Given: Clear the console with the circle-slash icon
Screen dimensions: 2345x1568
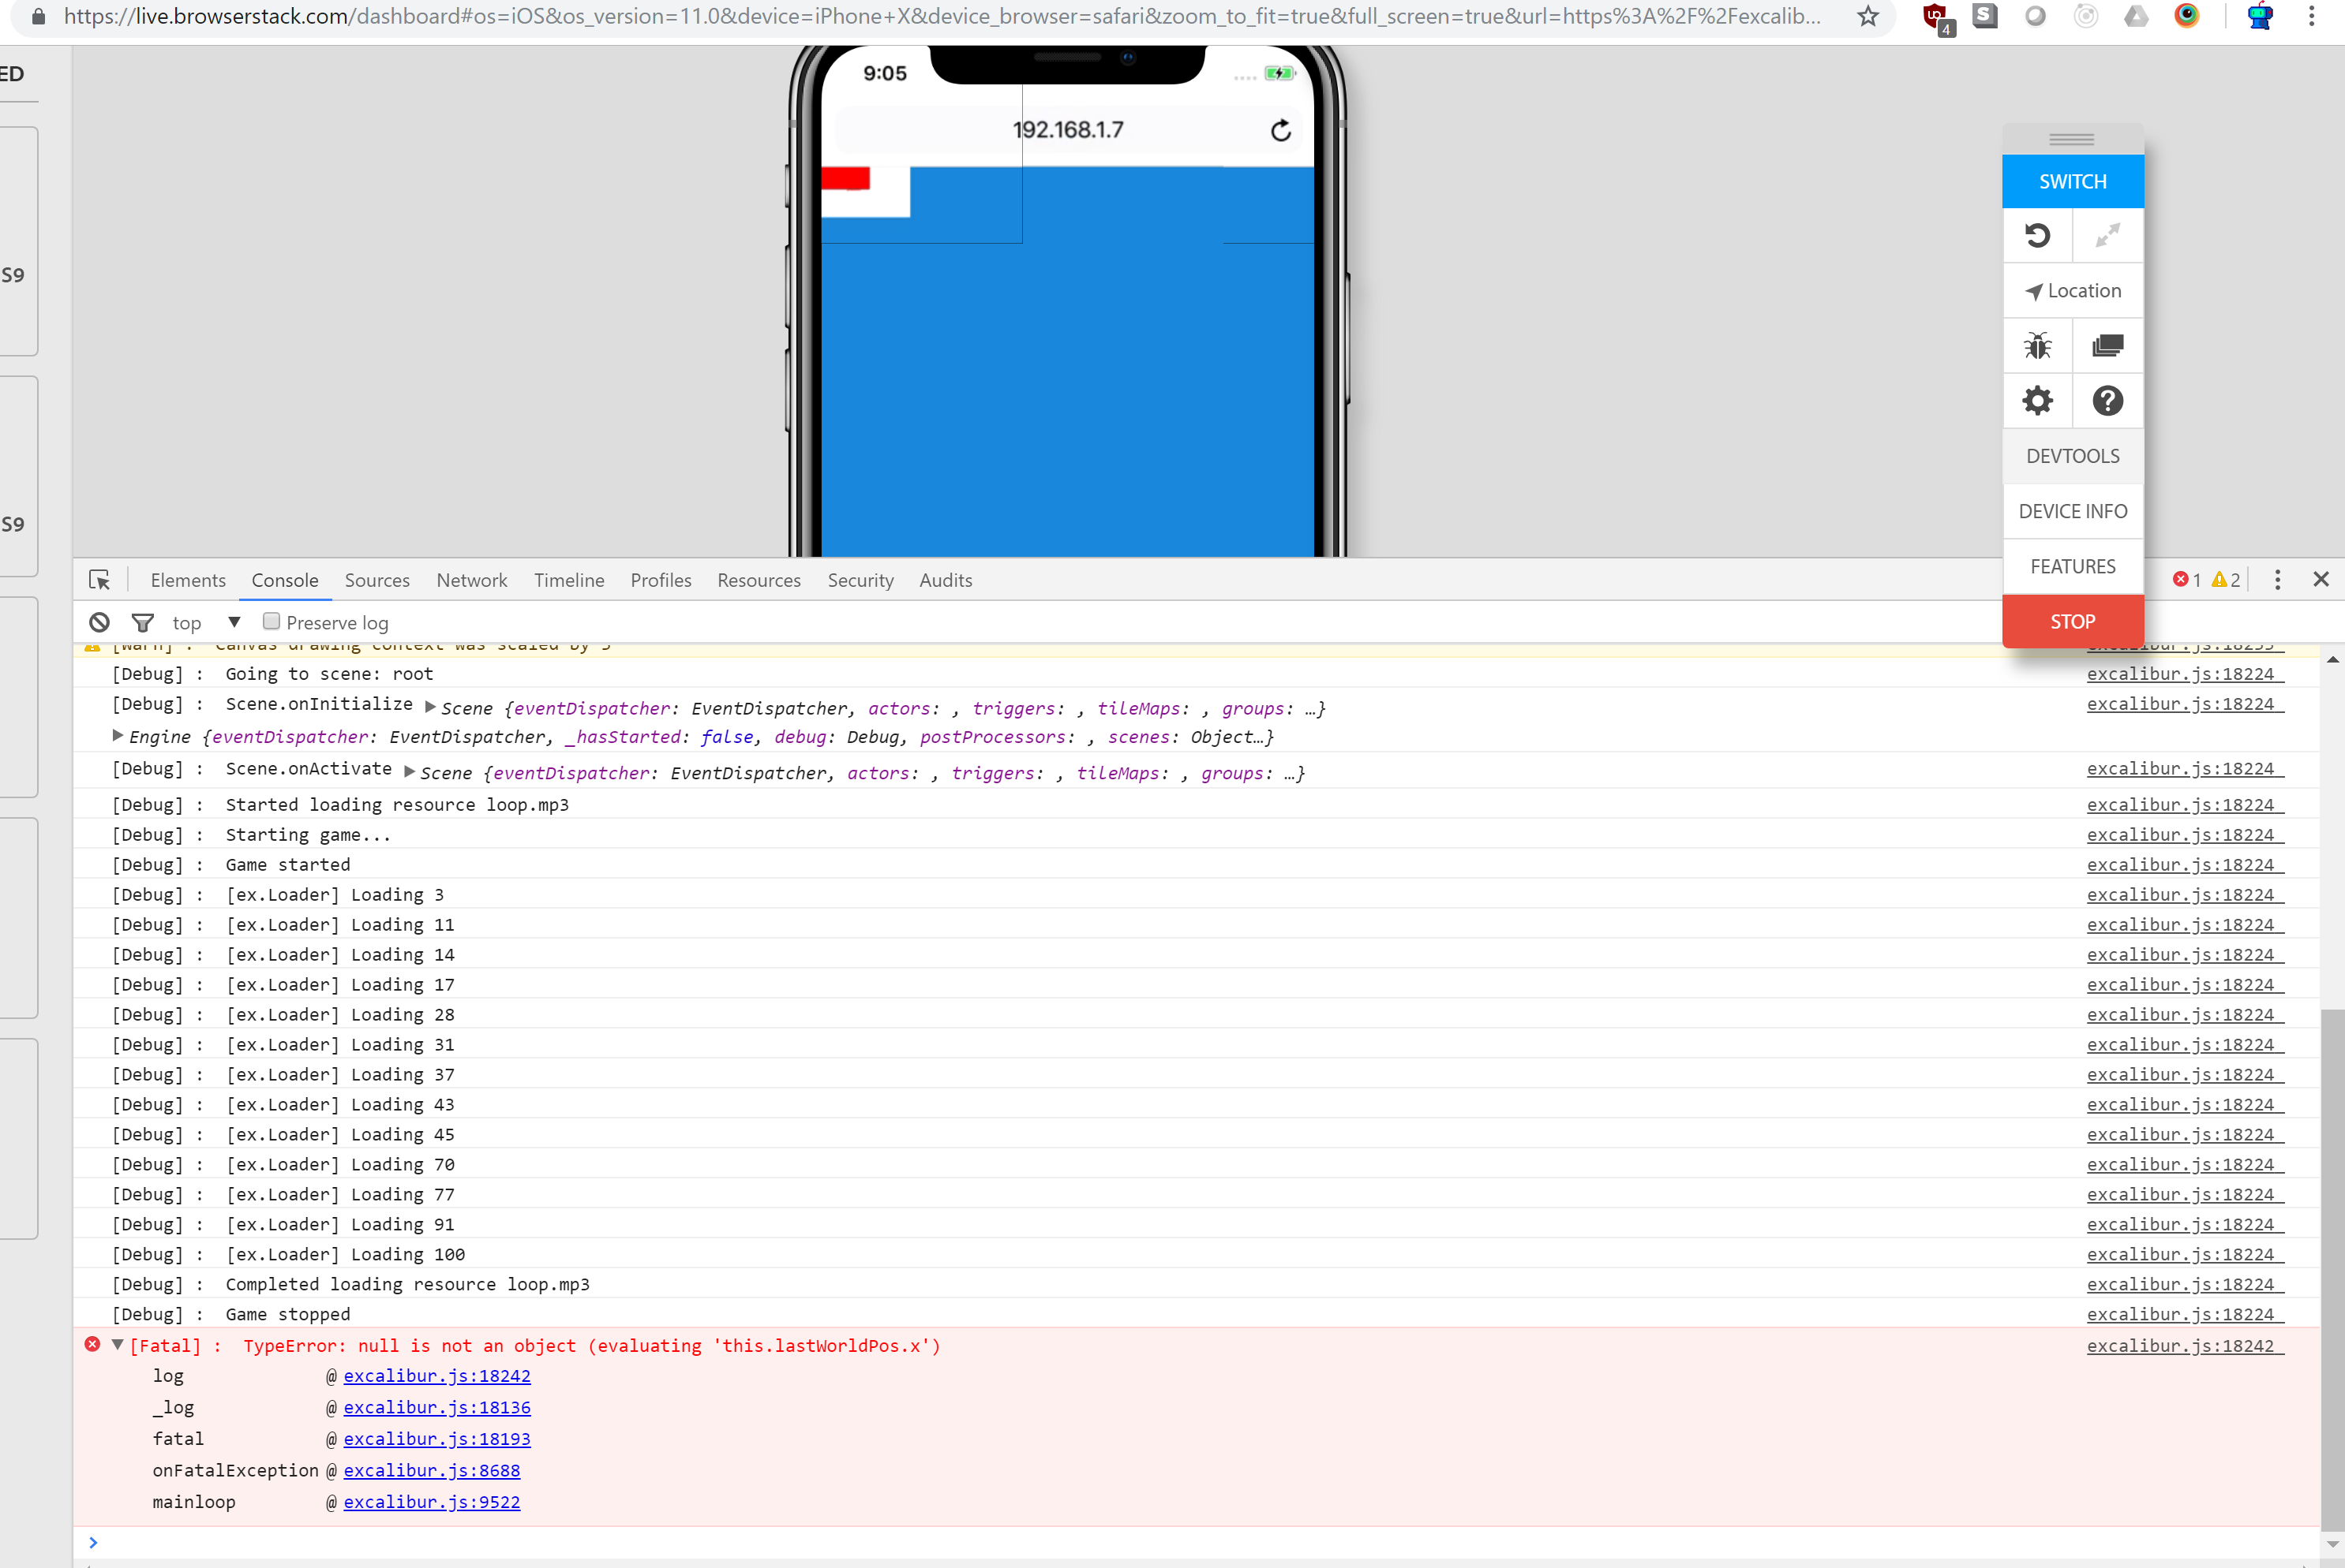Looking at the screenshot, I should (99, 622).
